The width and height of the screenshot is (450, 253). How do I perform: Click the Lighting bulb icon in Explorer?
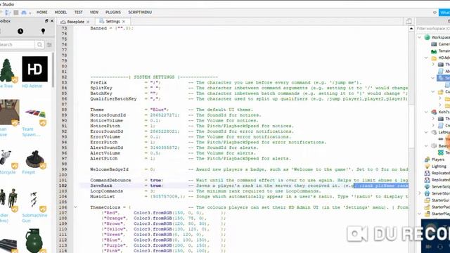point(427,167)
